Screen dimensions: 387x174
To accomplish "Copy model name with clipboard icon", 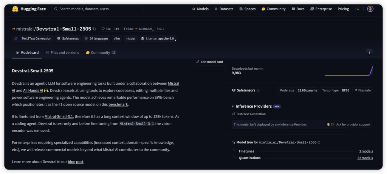I will point(94,29).
